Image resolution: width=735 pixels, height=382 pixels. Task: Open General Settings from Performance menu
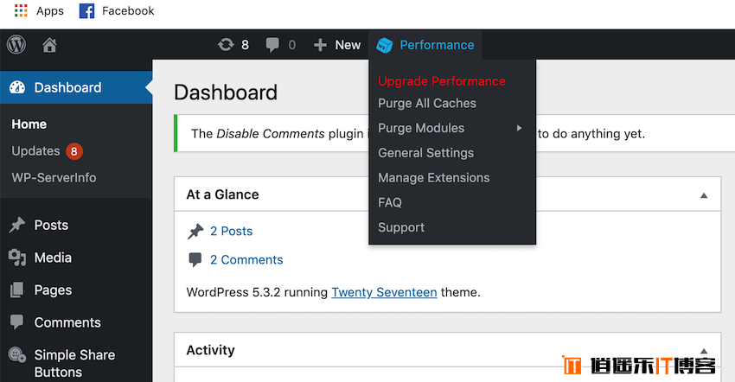pos(426,153)
